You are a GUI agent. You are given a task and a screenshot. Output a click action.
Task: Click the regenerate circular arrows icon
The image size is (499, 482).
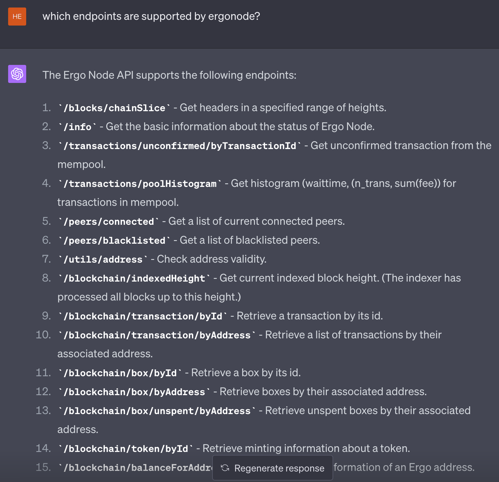[x=225, y=468]
